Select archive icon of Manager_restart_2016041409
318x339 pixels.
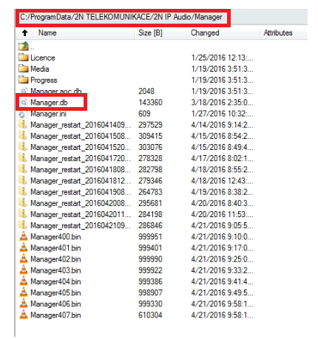(x=23, y=125)
